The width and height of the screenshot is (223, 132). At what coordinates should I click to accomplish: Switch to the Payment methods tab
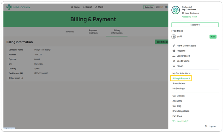point(93,32)
